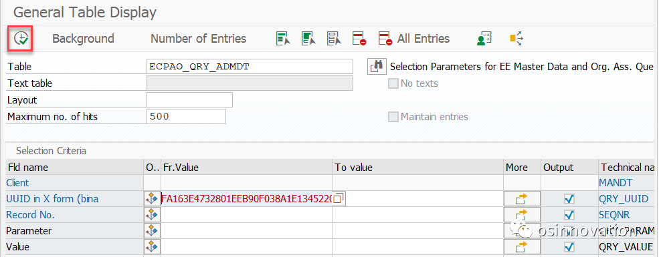Click Number of Entries button
Screen dimensions: 659x257
(199, 39)
